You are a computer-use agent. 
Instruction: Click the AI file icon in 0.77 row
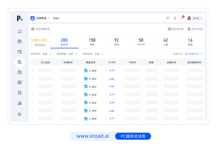coord(86,95)
